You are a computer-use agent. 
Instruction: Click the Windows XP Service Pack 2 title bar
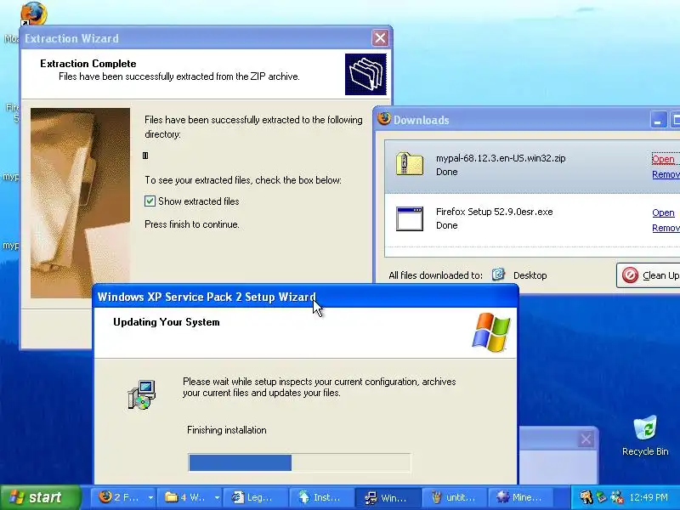tap(306, 297)
